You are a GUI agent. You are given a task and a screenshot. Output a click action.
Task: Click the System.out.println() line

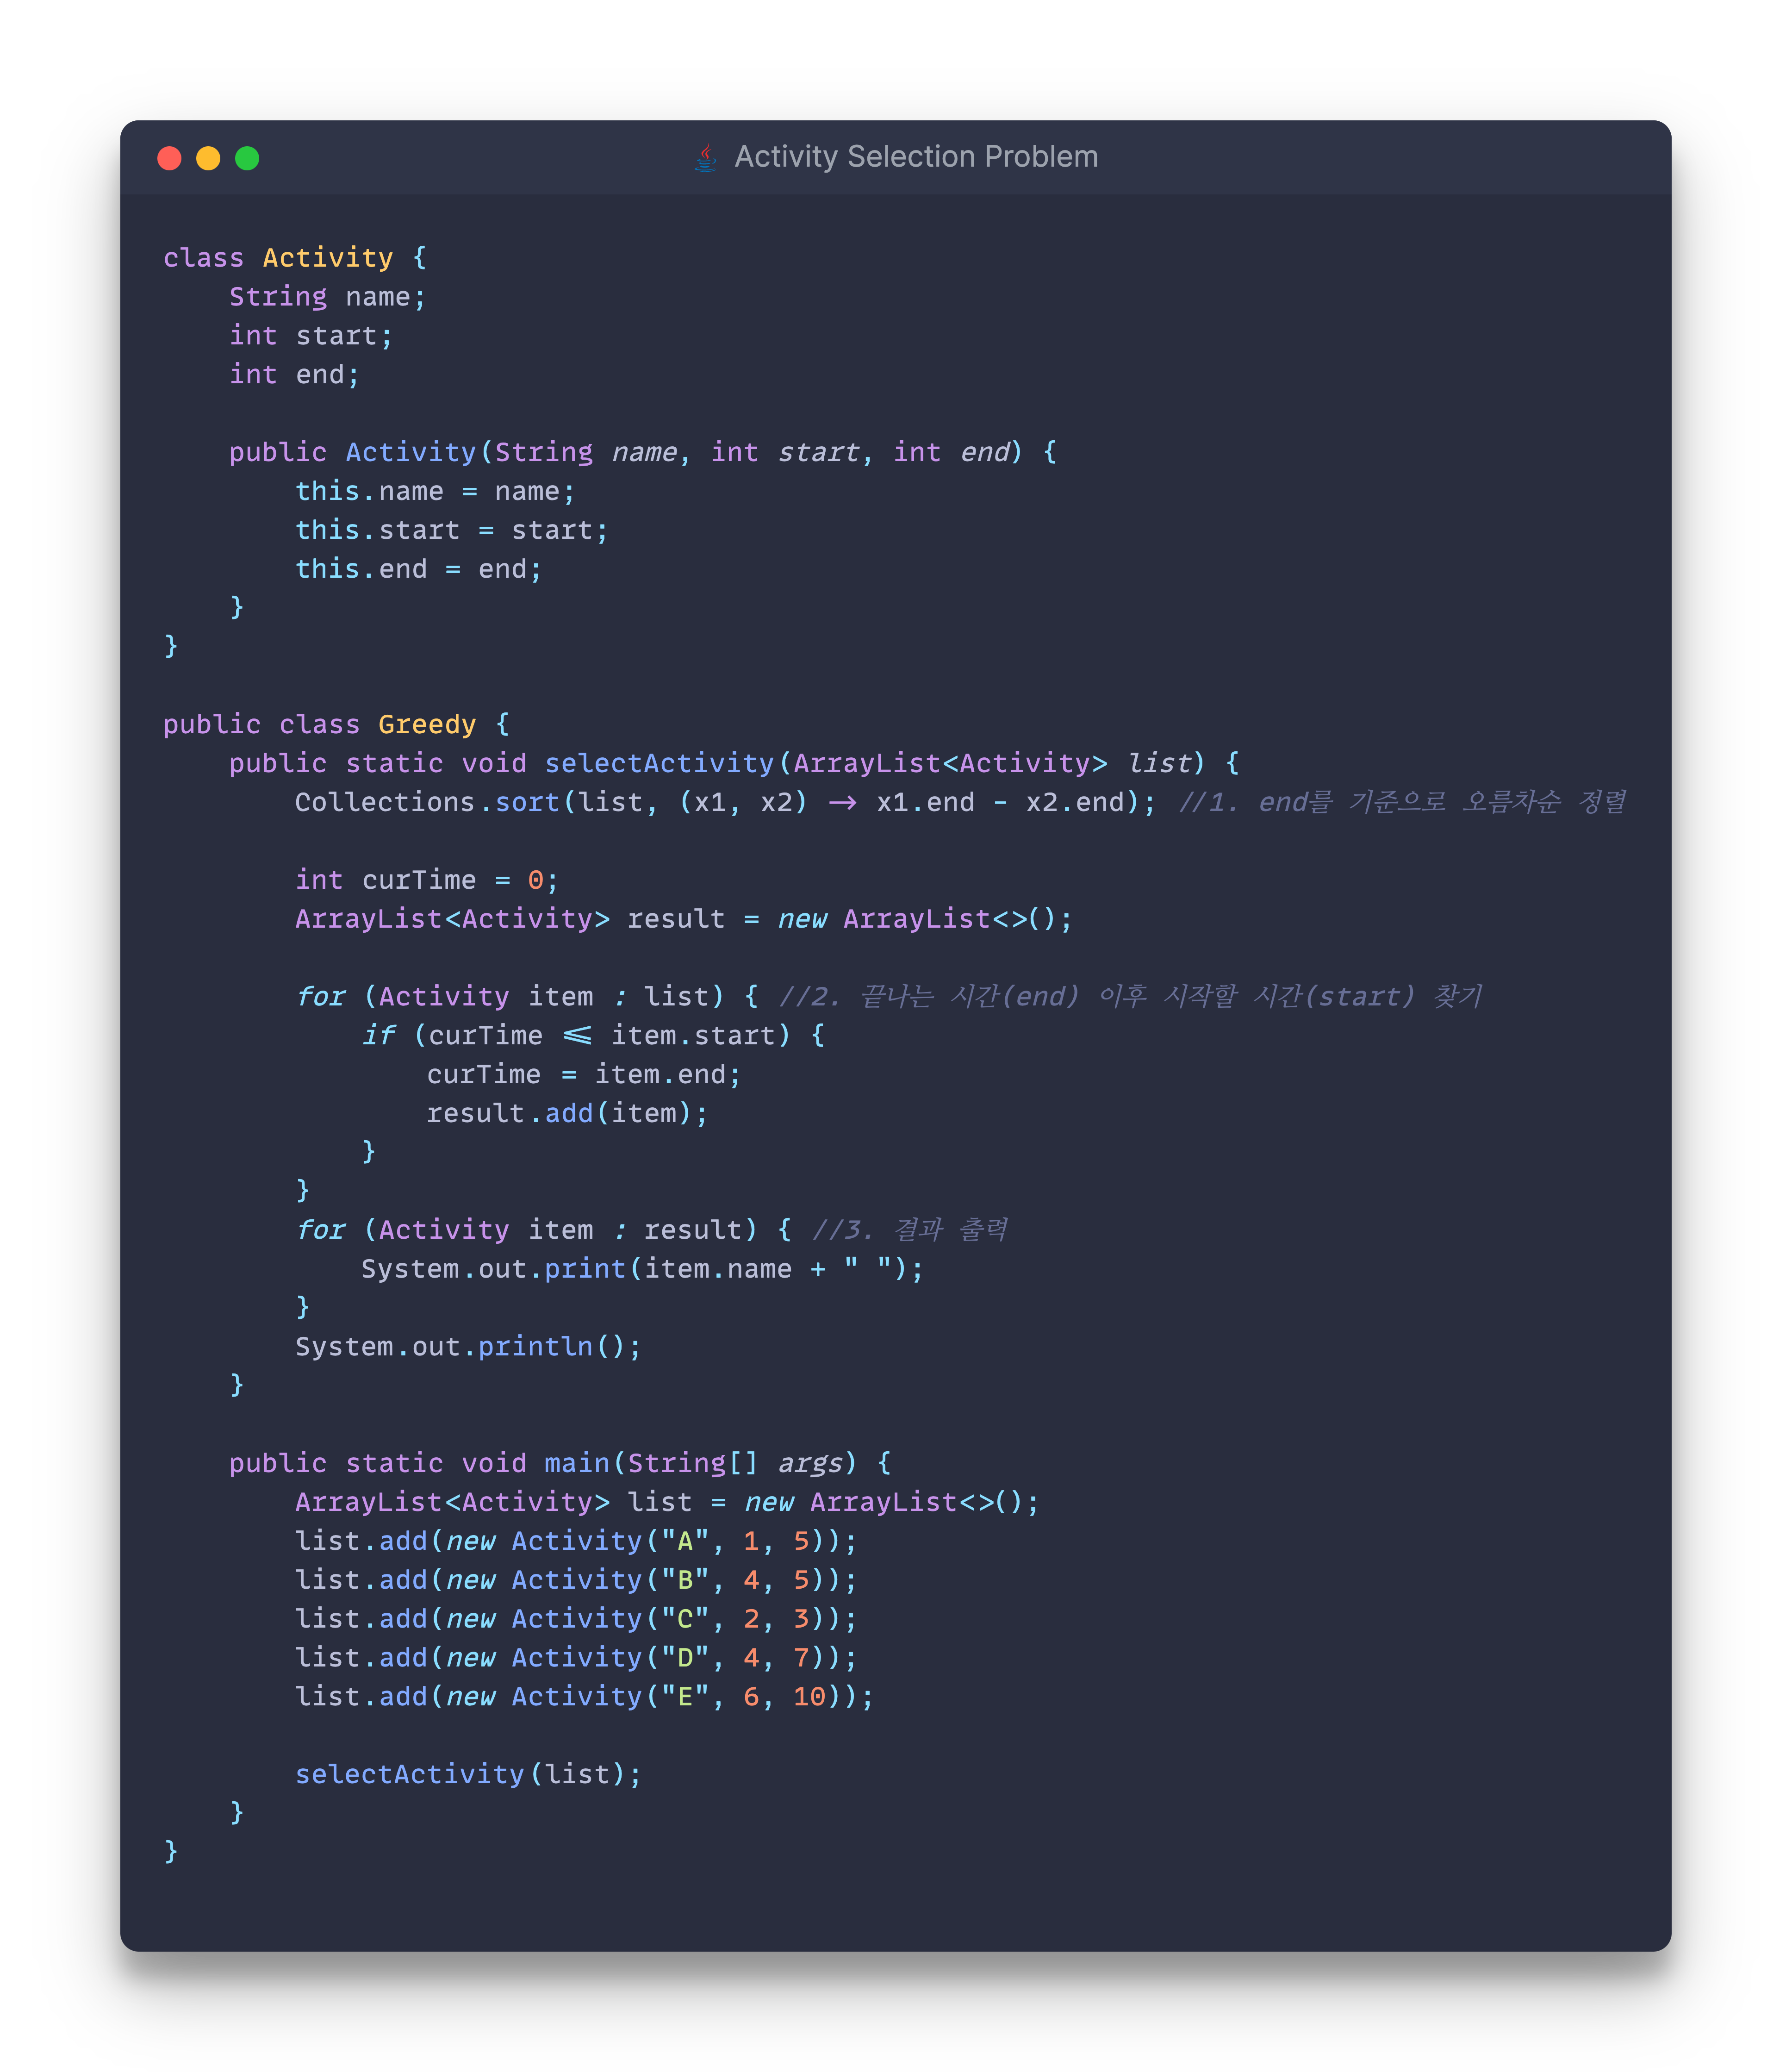point(467,1346)
